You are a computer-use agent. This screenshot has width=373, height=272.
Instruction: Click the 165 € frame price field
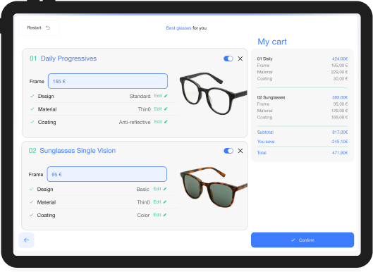[x=108, y=81]
